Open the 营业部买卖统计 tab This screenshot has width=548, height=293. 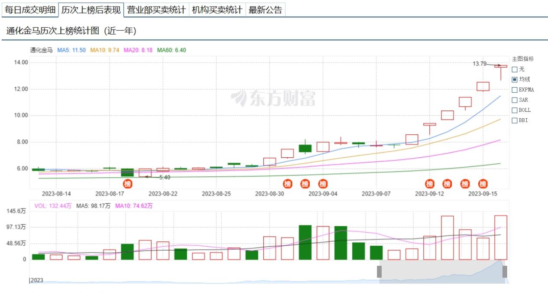156,10
